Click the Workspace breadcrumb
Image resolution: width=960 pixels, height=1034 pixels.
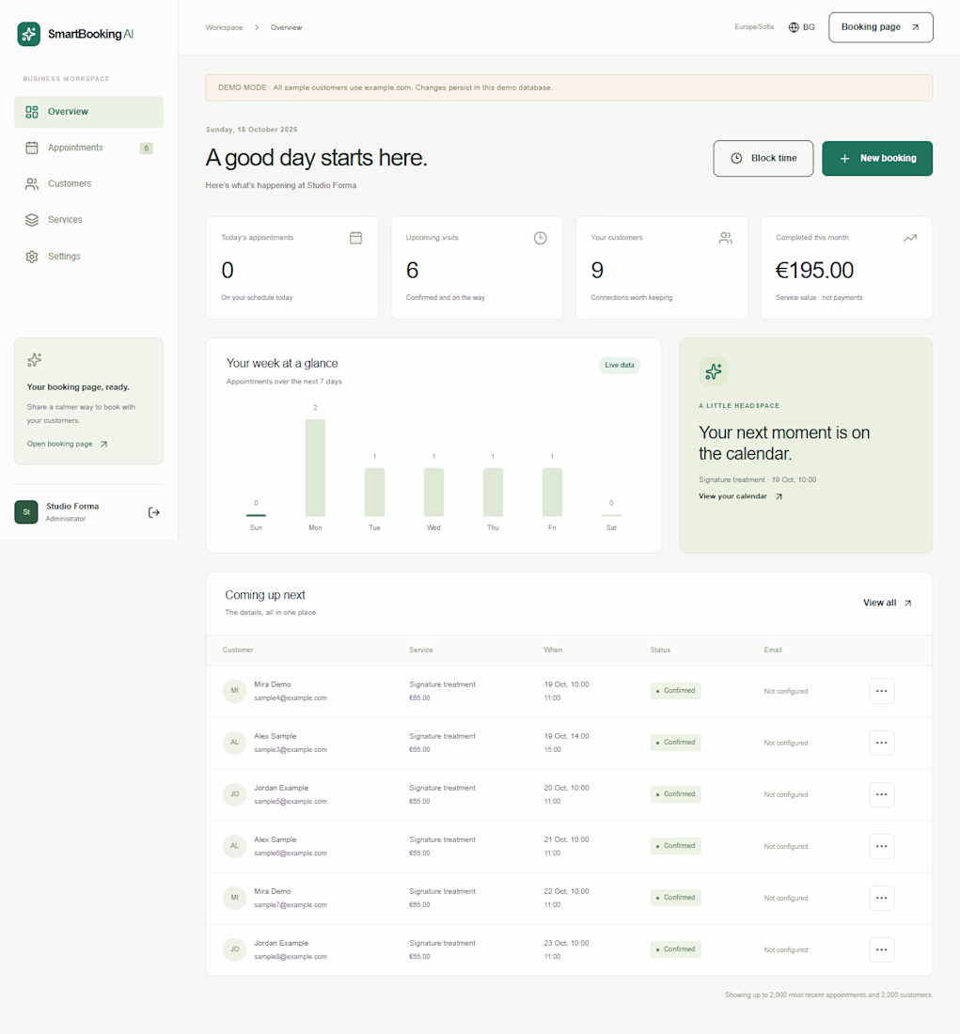tap(224, 27)
